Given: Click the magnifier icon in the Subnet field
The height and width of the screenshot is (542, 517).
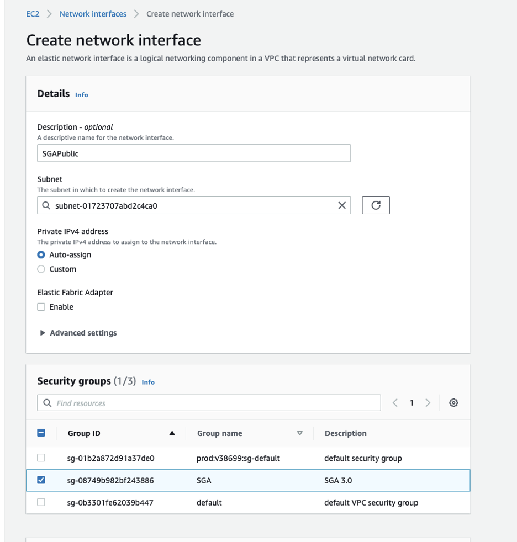Looking at the screenshot, I should point(46,205).
